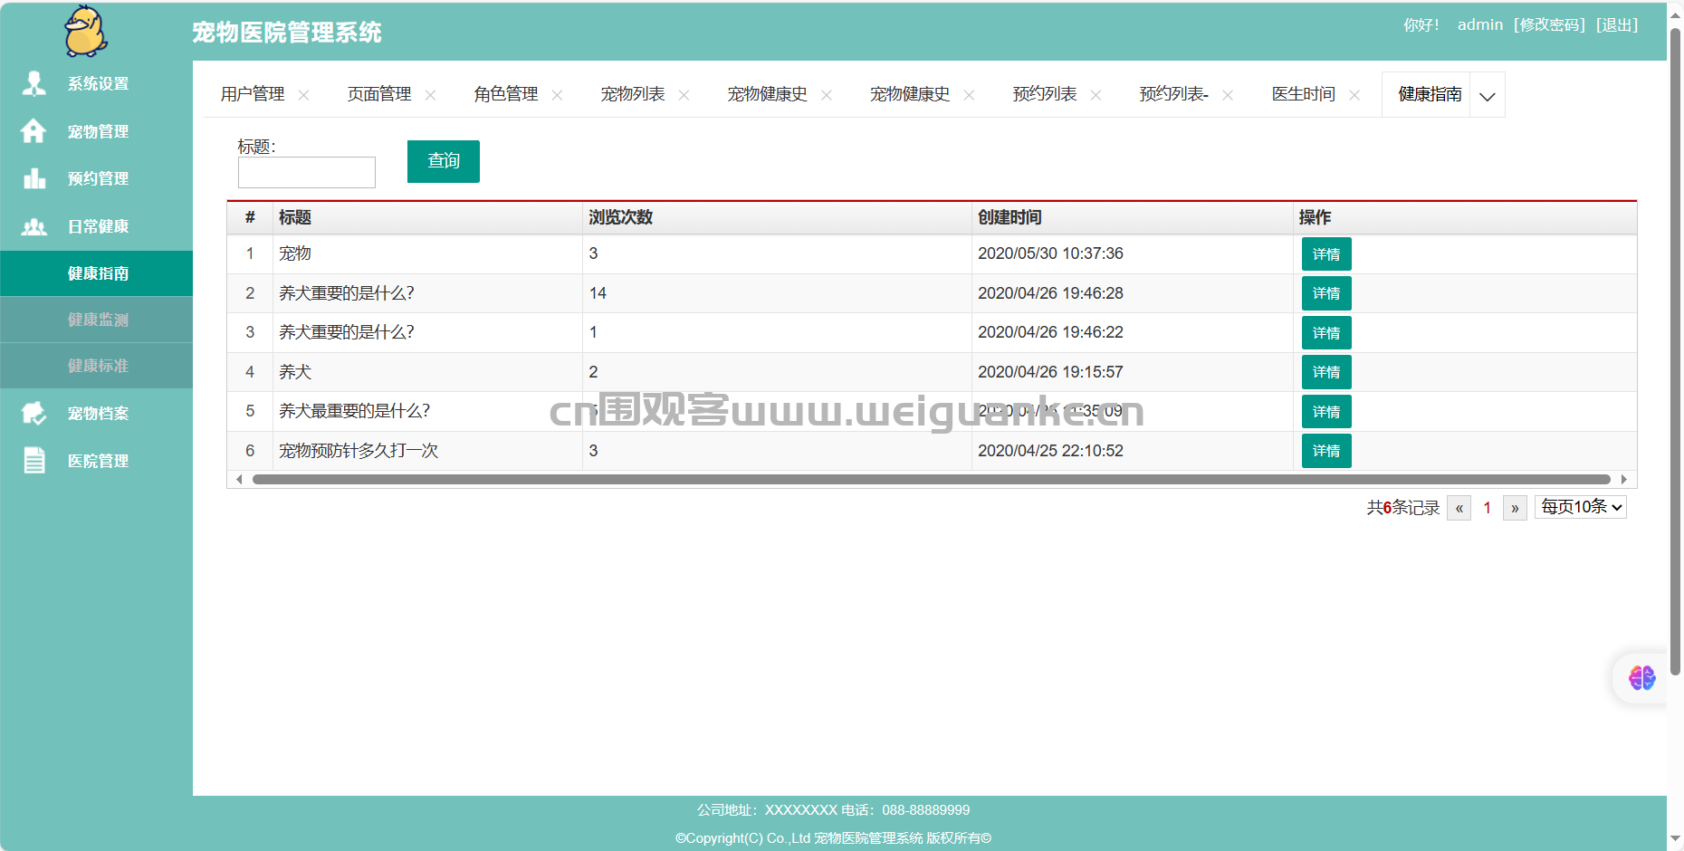Open the 系统设置 user icon

pos(34,83)
